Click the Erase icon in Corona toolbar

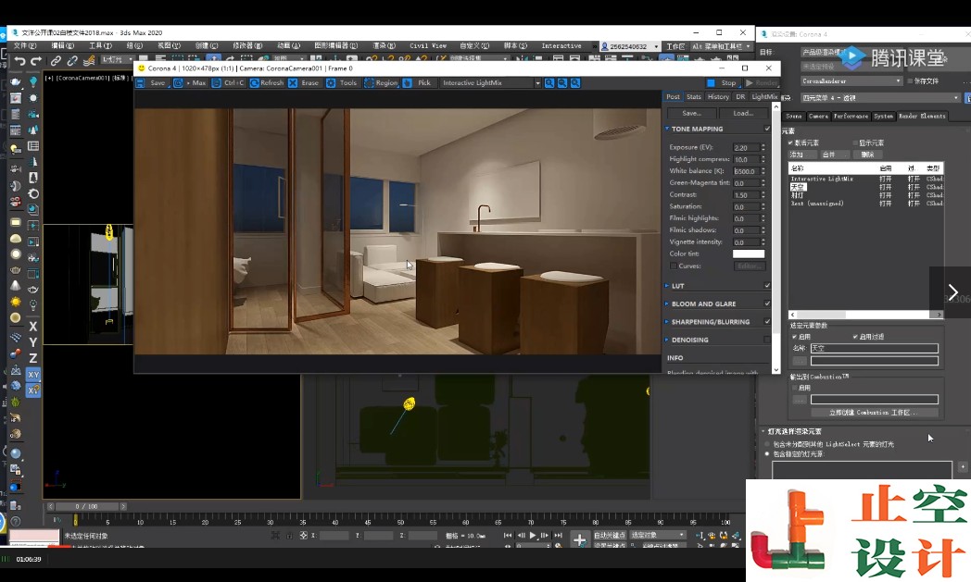(293, 83)
